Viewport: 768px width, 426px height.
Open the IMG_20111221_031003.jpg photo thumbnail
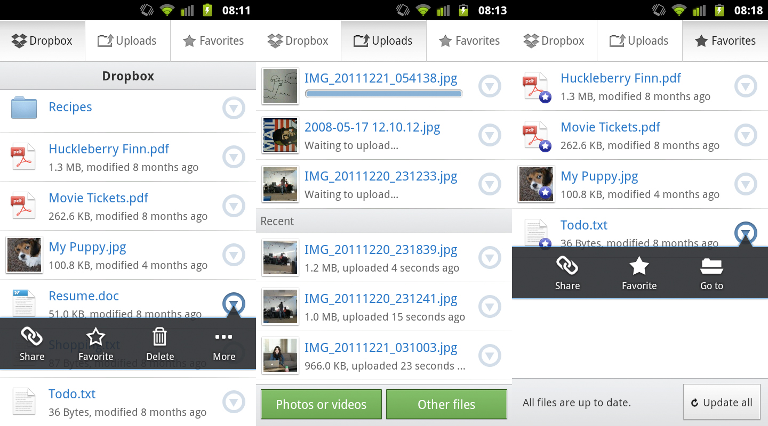280,356
